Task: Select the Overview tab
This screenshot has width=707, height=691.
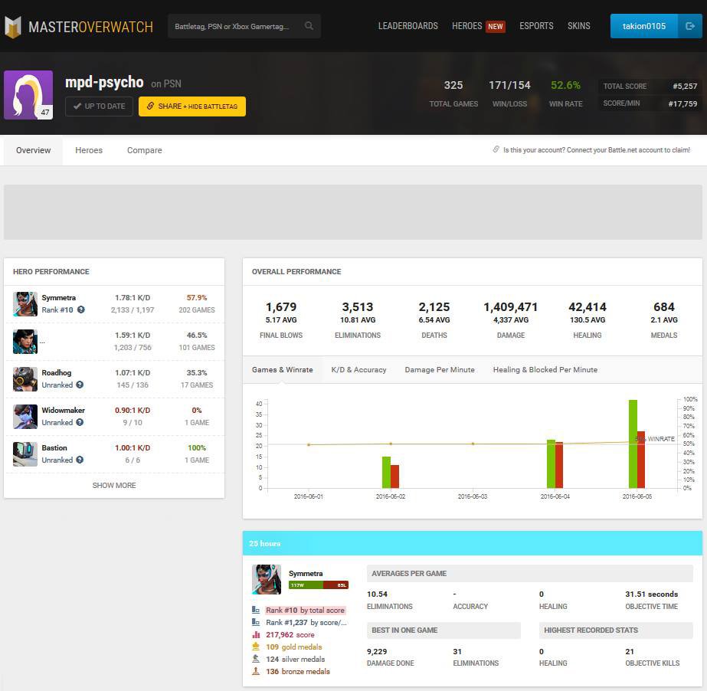Action: click(34, 150)
